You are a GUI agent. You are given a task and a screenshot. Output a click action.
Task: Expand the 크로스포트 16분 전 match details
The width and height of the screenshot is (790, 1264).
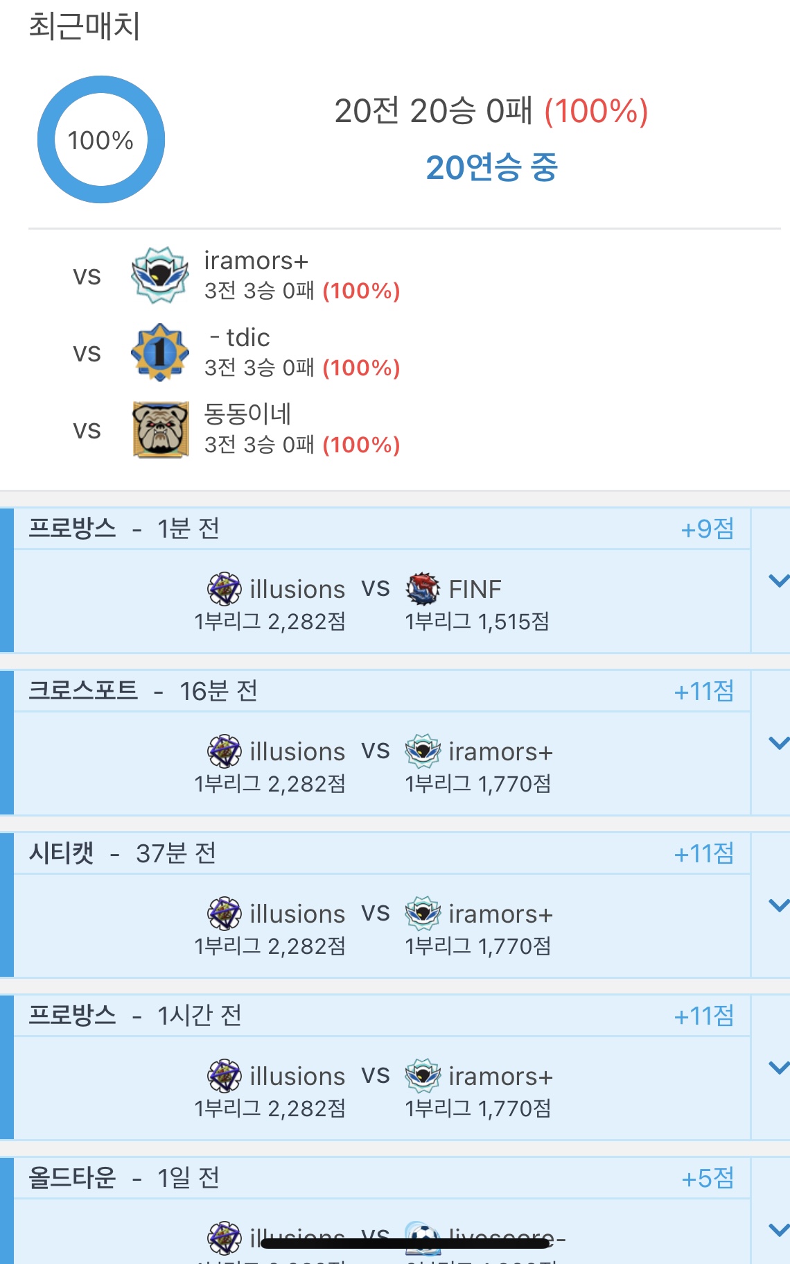pyautogui.click(x=778, y=743)
